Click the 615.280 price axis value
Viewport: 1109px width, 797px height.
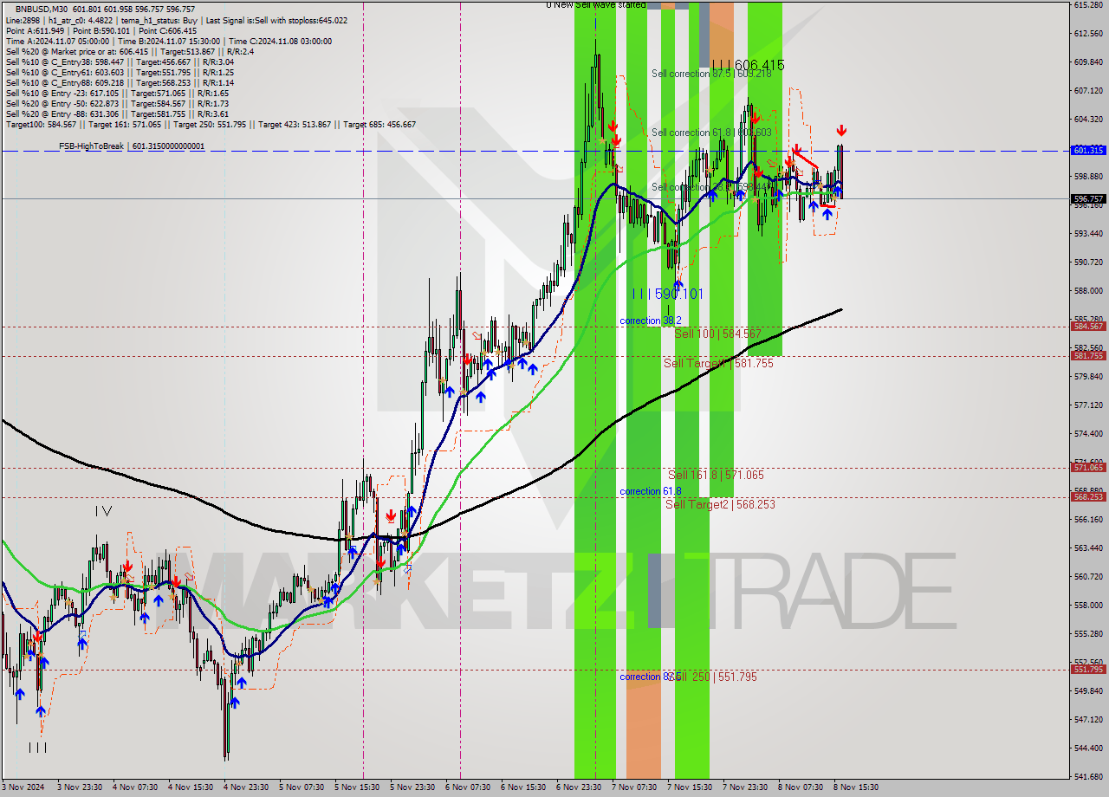point(1087,5)
